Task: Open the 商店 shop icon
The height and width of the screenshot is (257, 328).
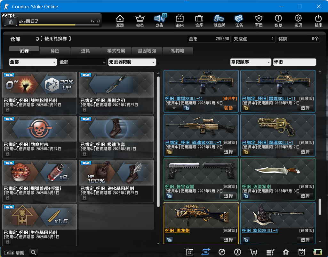Action: [x=180, y=21]
